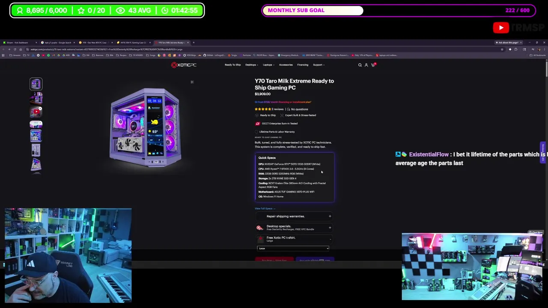Dismiss the Ask about this page chip

[521, 42]
